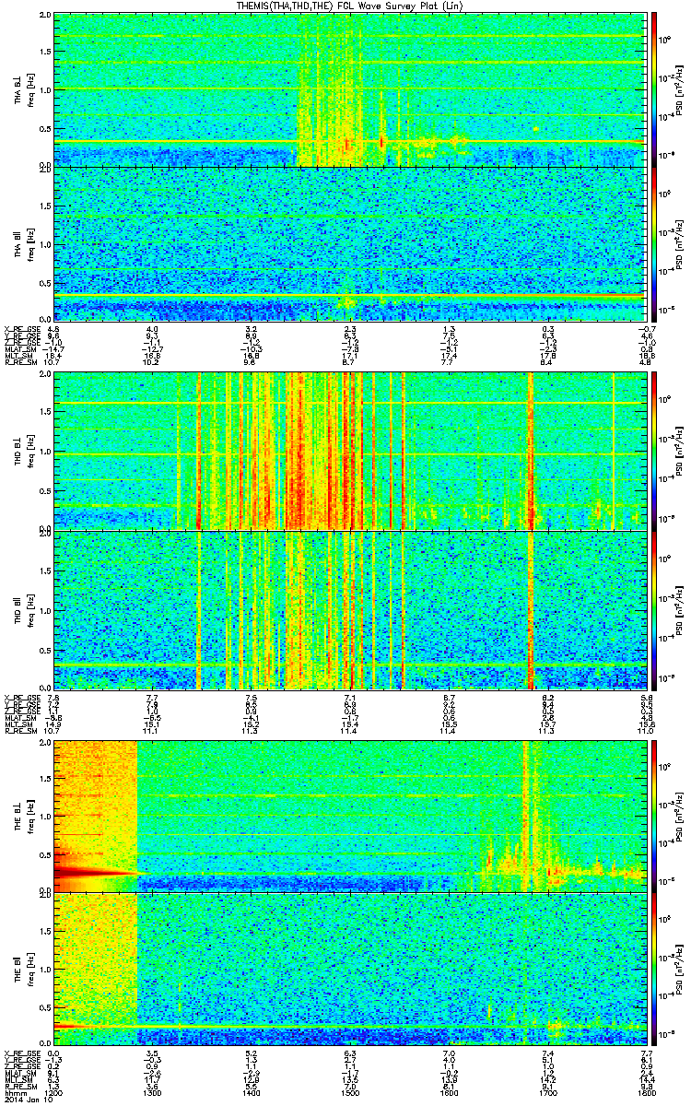Click the "1500" time tick label at the bottom

click(x=350, y=1092)
